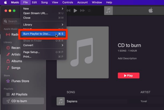Toggle the repeat icon

pyautogui.click(x=89, y=10)
